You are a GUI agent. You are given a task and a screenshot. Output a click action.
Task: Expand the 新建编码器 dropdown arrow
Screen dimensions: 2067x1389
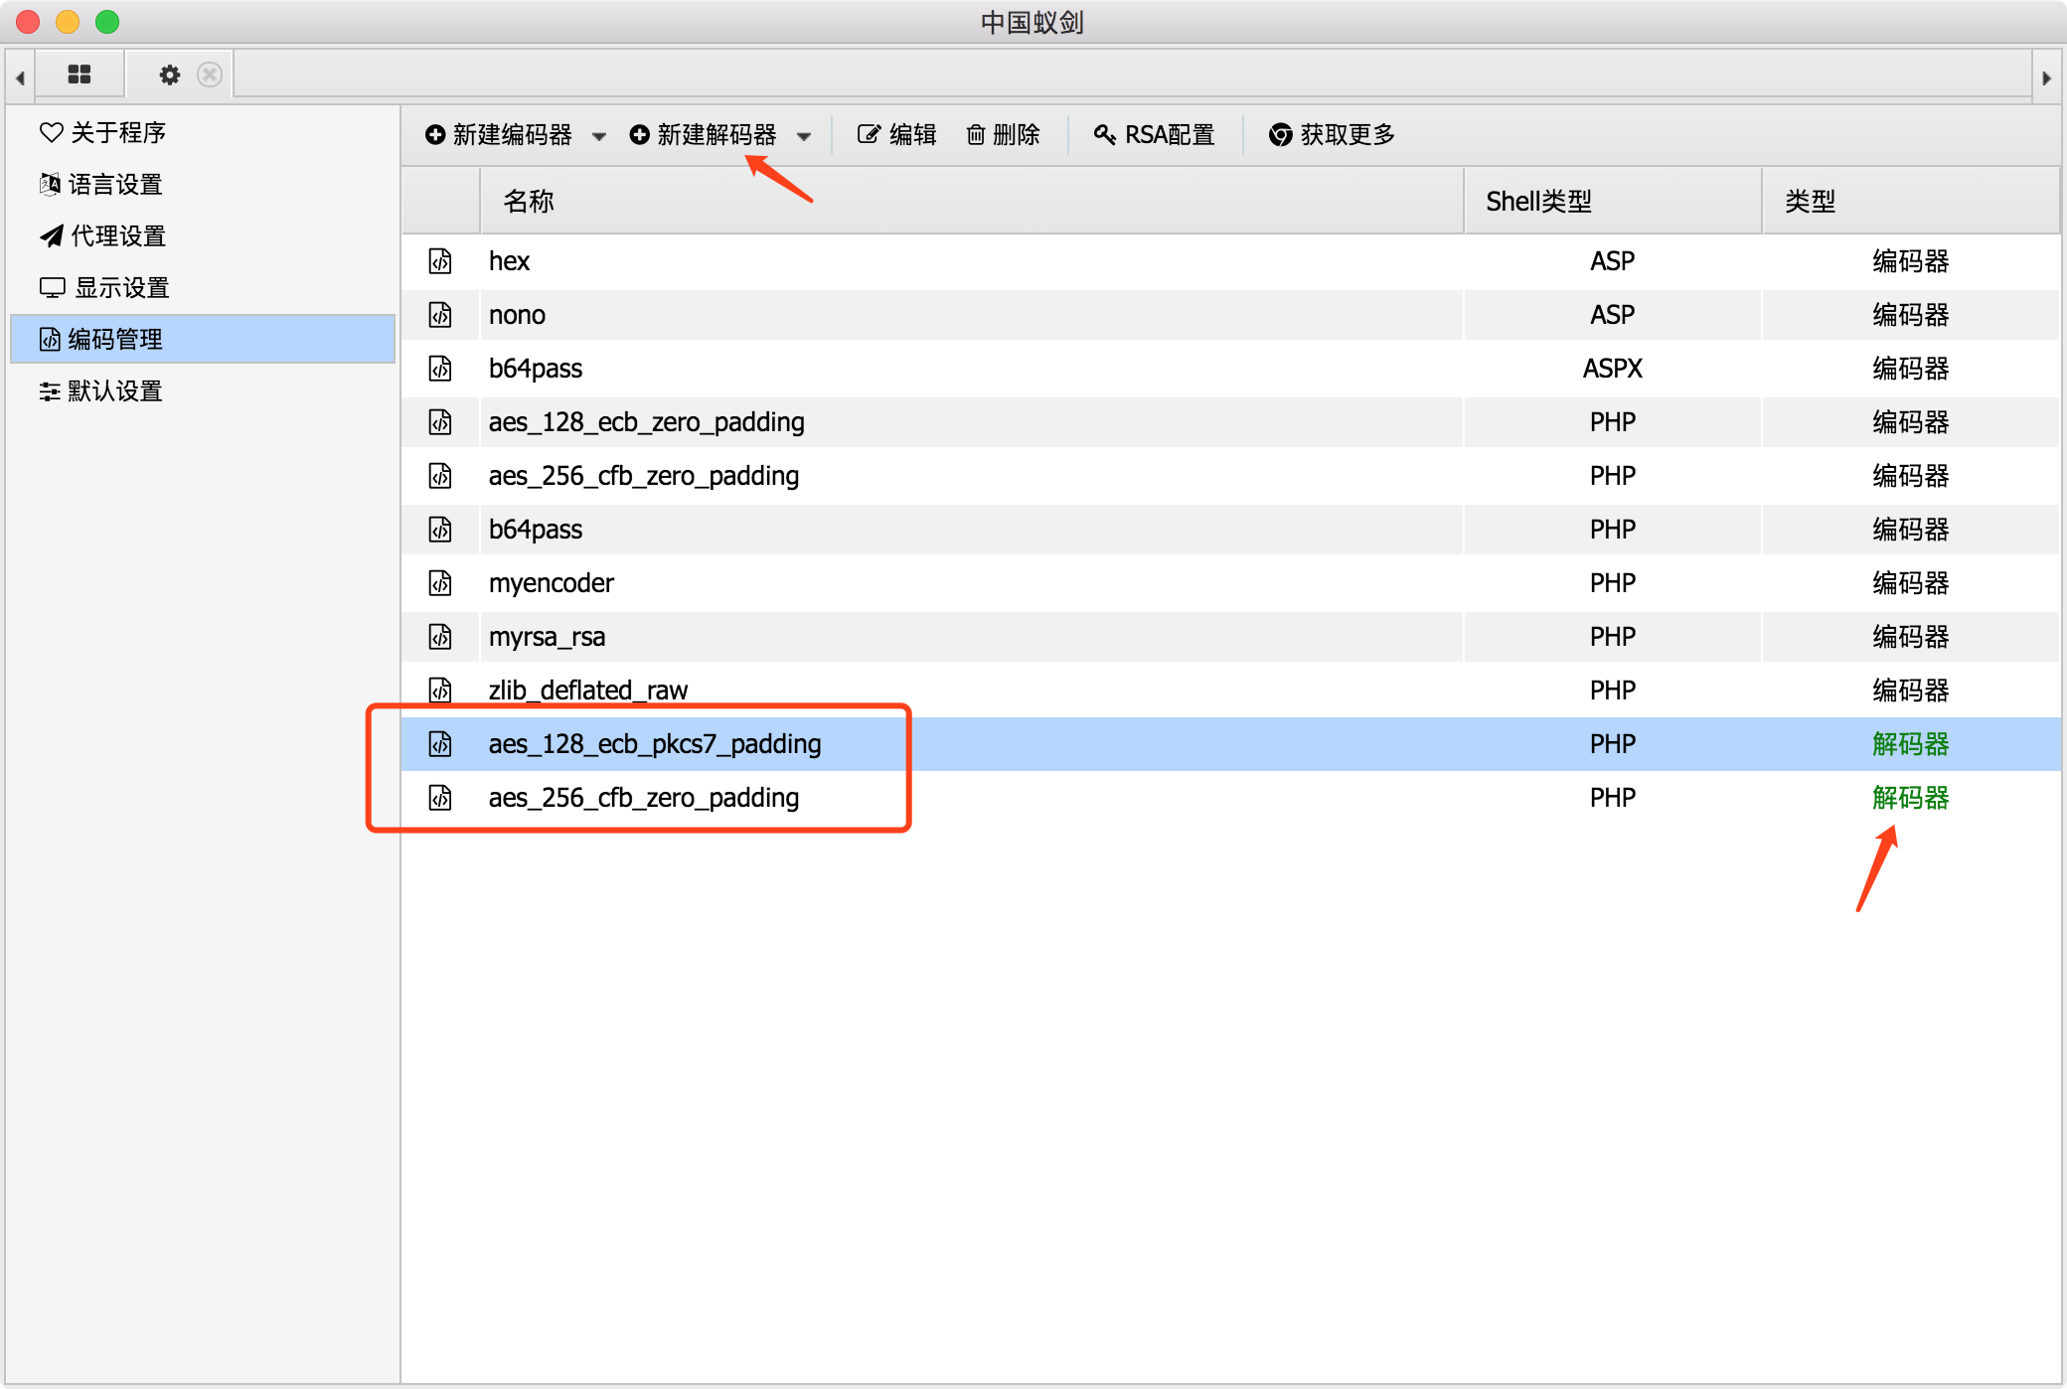coord(599,136)
